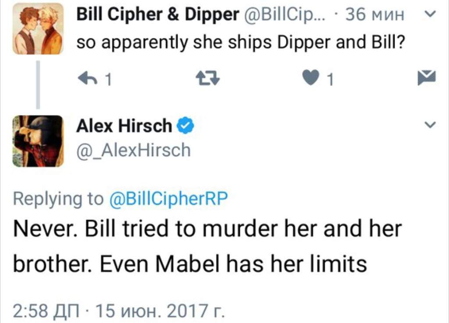This screenshot has height=323, width=449.
Task: View Alex Hirsch's profile avatar
Action: click(x=38, y=141)
